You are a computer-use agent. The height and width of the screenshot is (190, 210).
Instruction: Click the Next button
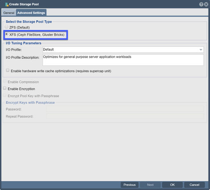click(x=150, y=185)
